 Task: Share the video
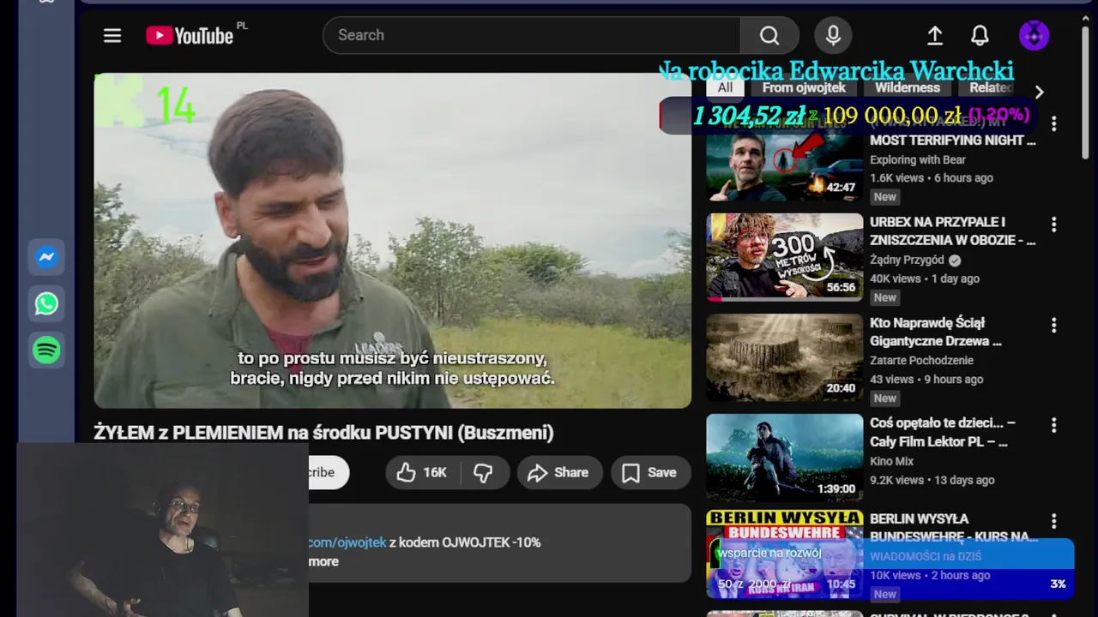(x=558, y=472)
